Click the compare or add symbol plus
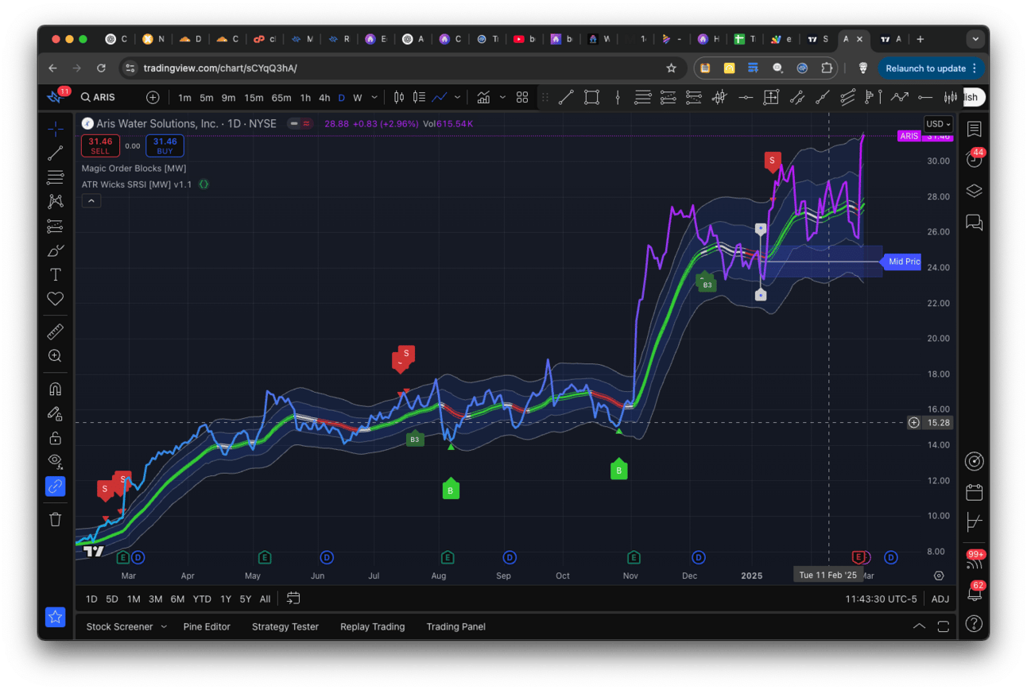Image resolution: width=1027 pixels, height=690 pixels. [153, 98]
